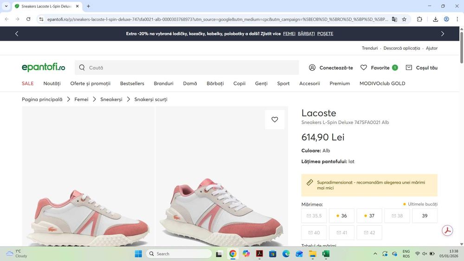Open the Trenduri link
The height and width of the screenshot is (261, 464).
coord(370,48)
